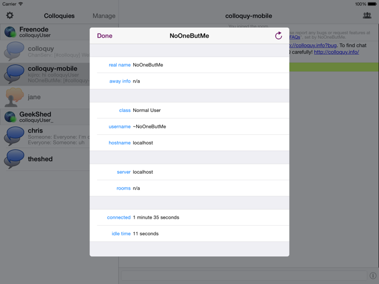Open the colloquy-mobile chat bubble icon
Image resolution: width=379 pixels, height=284 pixels.
(x=14, y=74)
